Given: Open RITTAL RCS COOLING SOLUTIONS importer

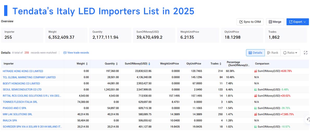Looking at the screenshot, I should (x=32, y=96).
